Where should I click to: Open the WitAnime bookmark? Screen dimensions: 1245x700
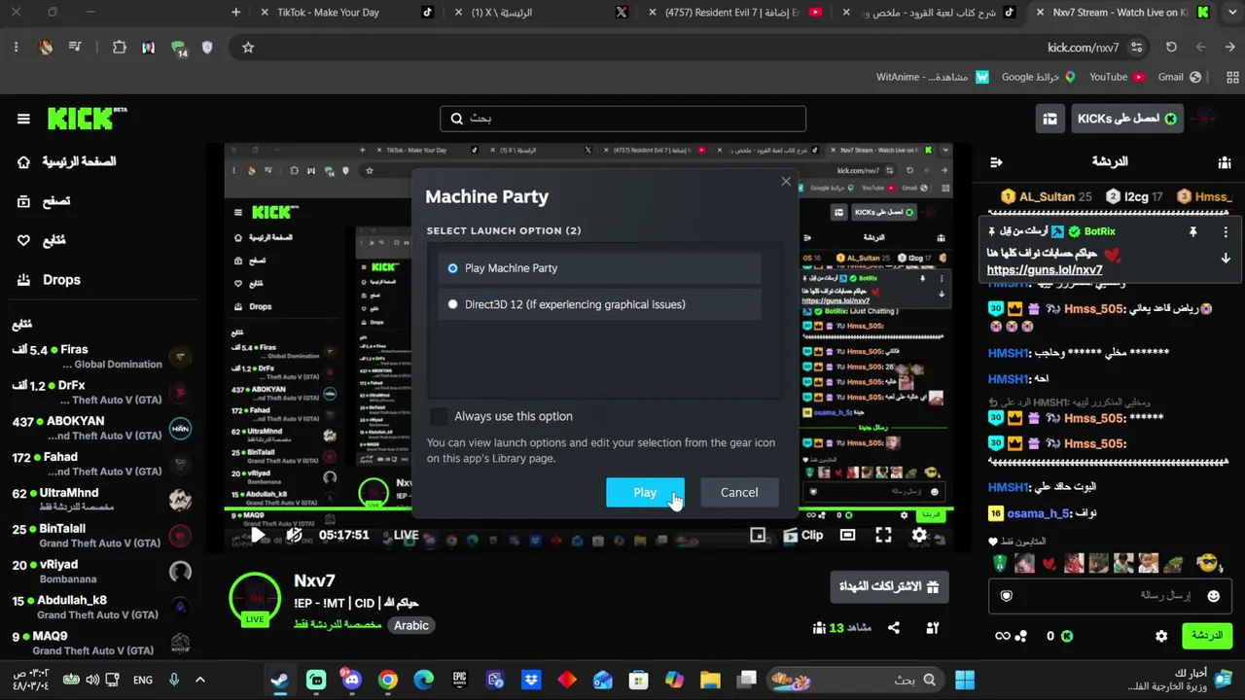point(933,77)
